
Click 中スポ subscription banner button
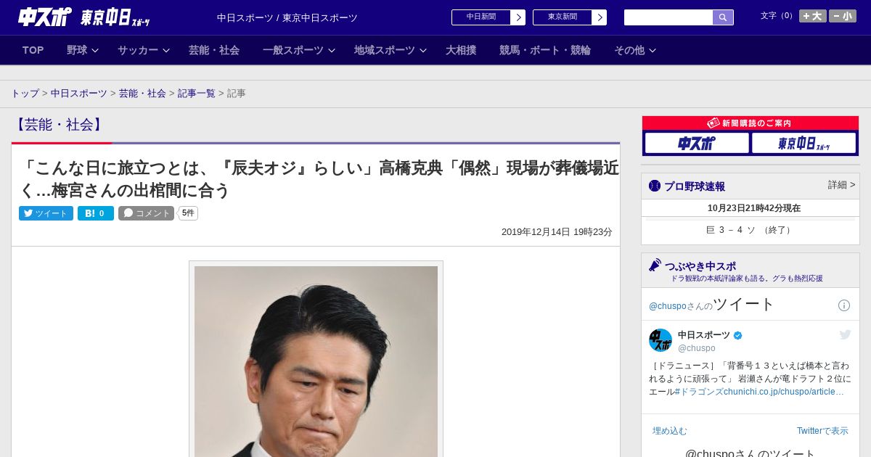[697, 144]
